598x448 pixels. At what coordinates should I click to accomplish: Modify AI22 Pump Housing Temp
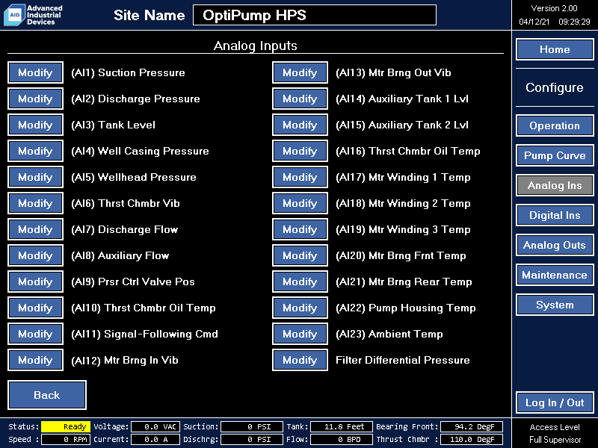coord(300,308)
